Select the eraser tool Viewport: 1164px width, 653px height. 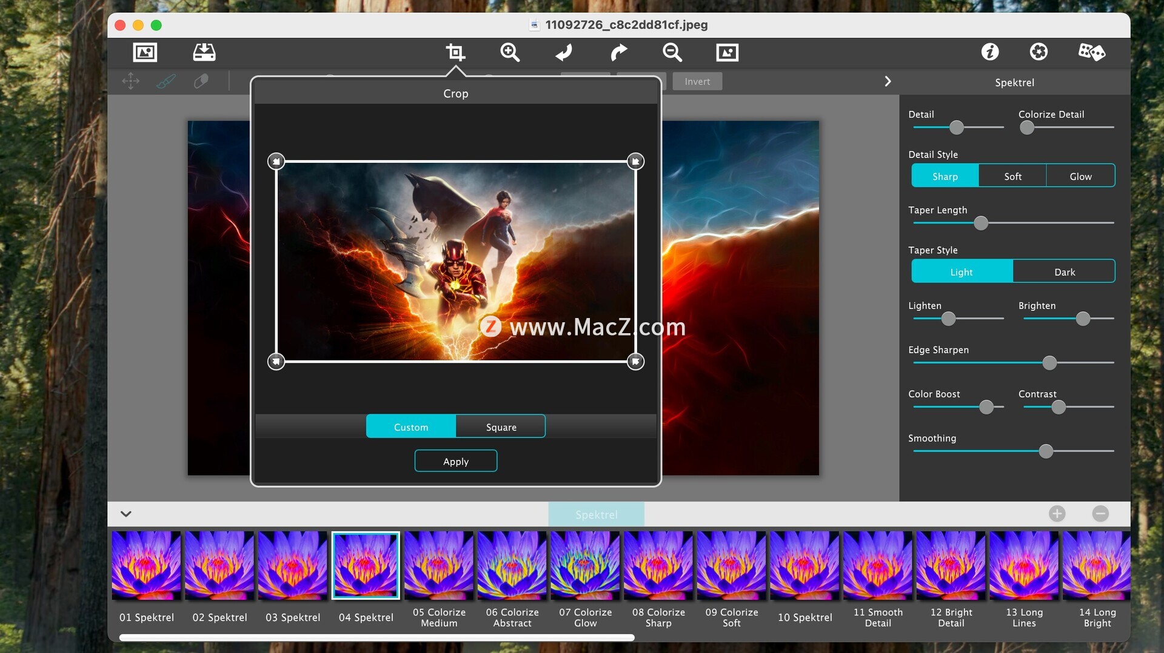201,81
